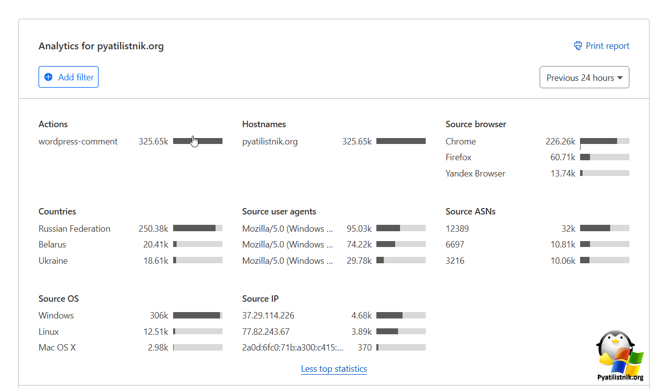Screen dimensions: 660x388
Task: Select ASN 12389
Action: (x=457, y=229)
